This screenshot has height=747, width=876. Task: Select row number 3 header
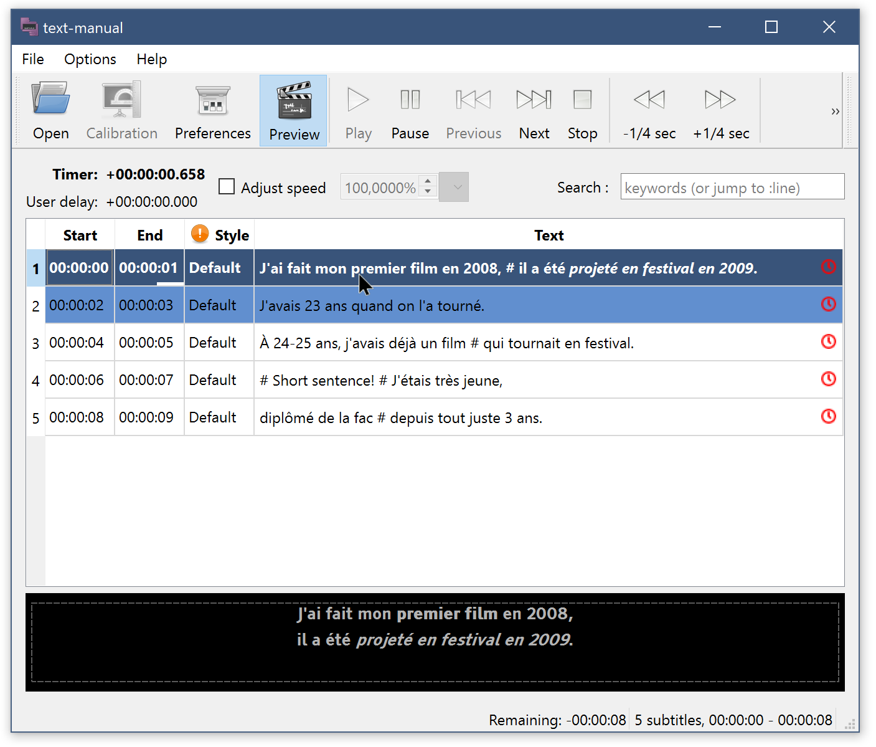point(35,343)
